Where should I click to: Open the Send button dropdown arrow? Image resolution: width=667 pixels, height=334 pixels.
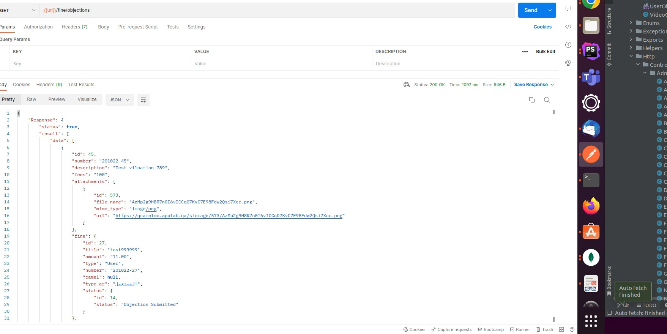(550, 10)
